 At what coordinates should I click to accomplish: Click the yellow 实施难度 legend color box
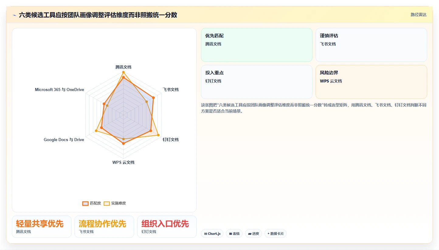point(107,203)
